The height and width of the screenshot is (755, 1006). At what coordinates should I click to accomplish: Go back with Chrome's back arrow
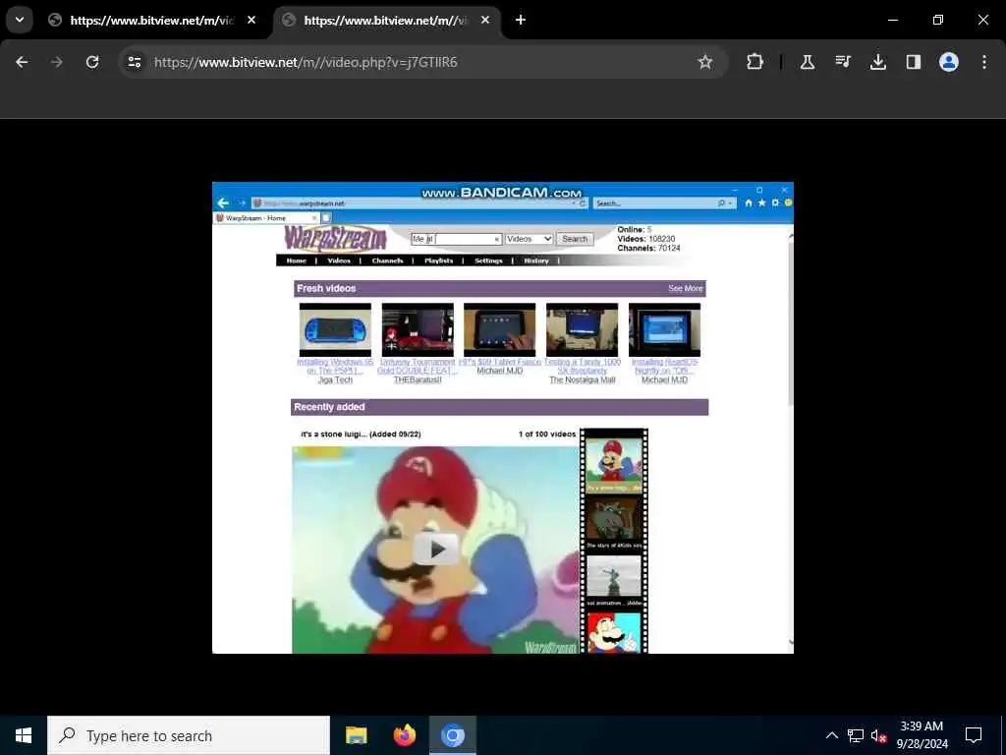[x=22, y=62]
